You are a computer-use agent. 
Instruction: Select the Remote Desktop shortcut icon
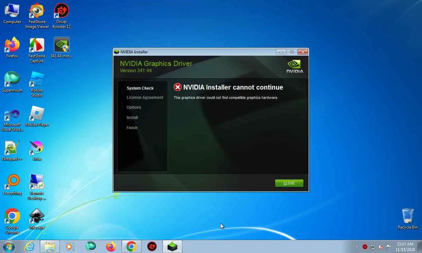coord(37,187)
